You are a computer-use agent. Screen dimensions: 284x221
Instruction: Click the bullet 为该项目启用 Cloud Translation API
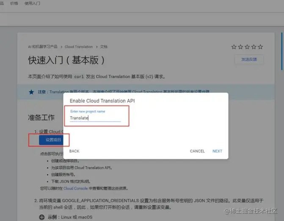(x=82, y=168)
